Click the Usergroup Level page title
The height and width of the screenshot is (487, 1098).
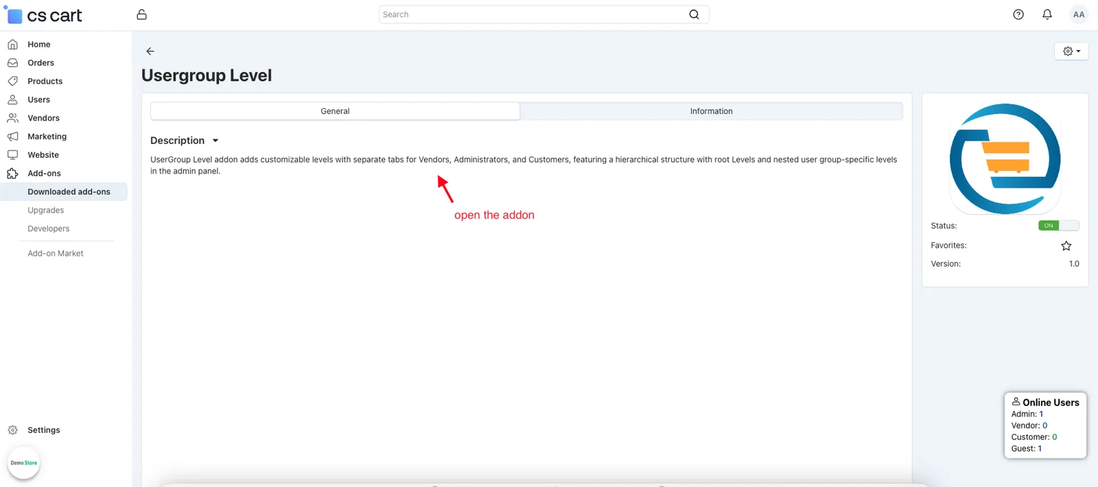(207, 75)
